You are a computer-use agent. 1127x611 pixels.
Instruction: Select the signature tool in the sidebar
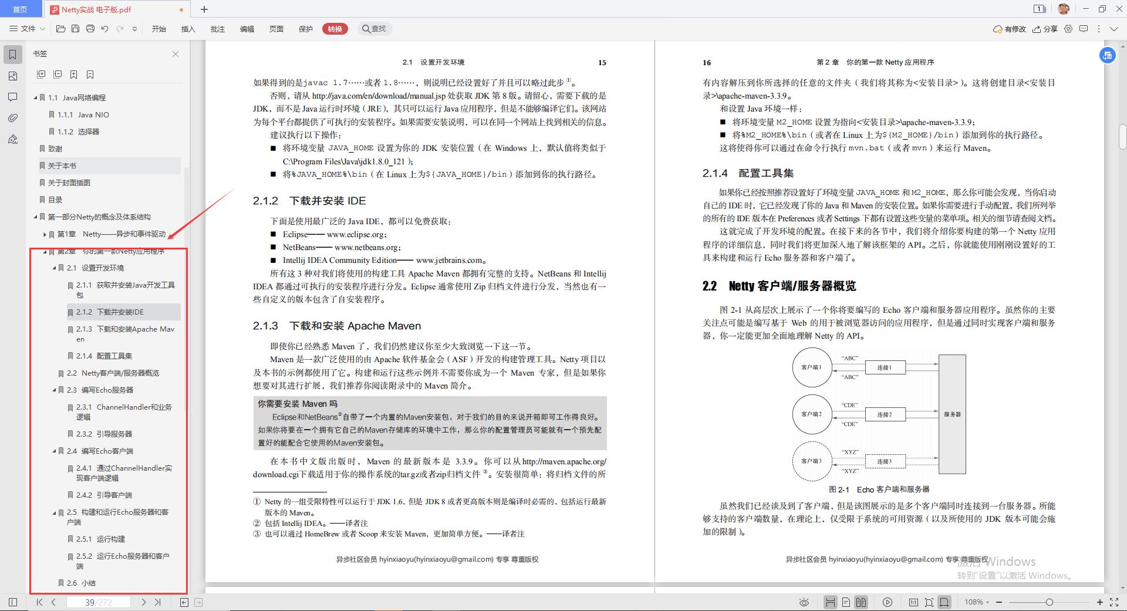(13, 140)
